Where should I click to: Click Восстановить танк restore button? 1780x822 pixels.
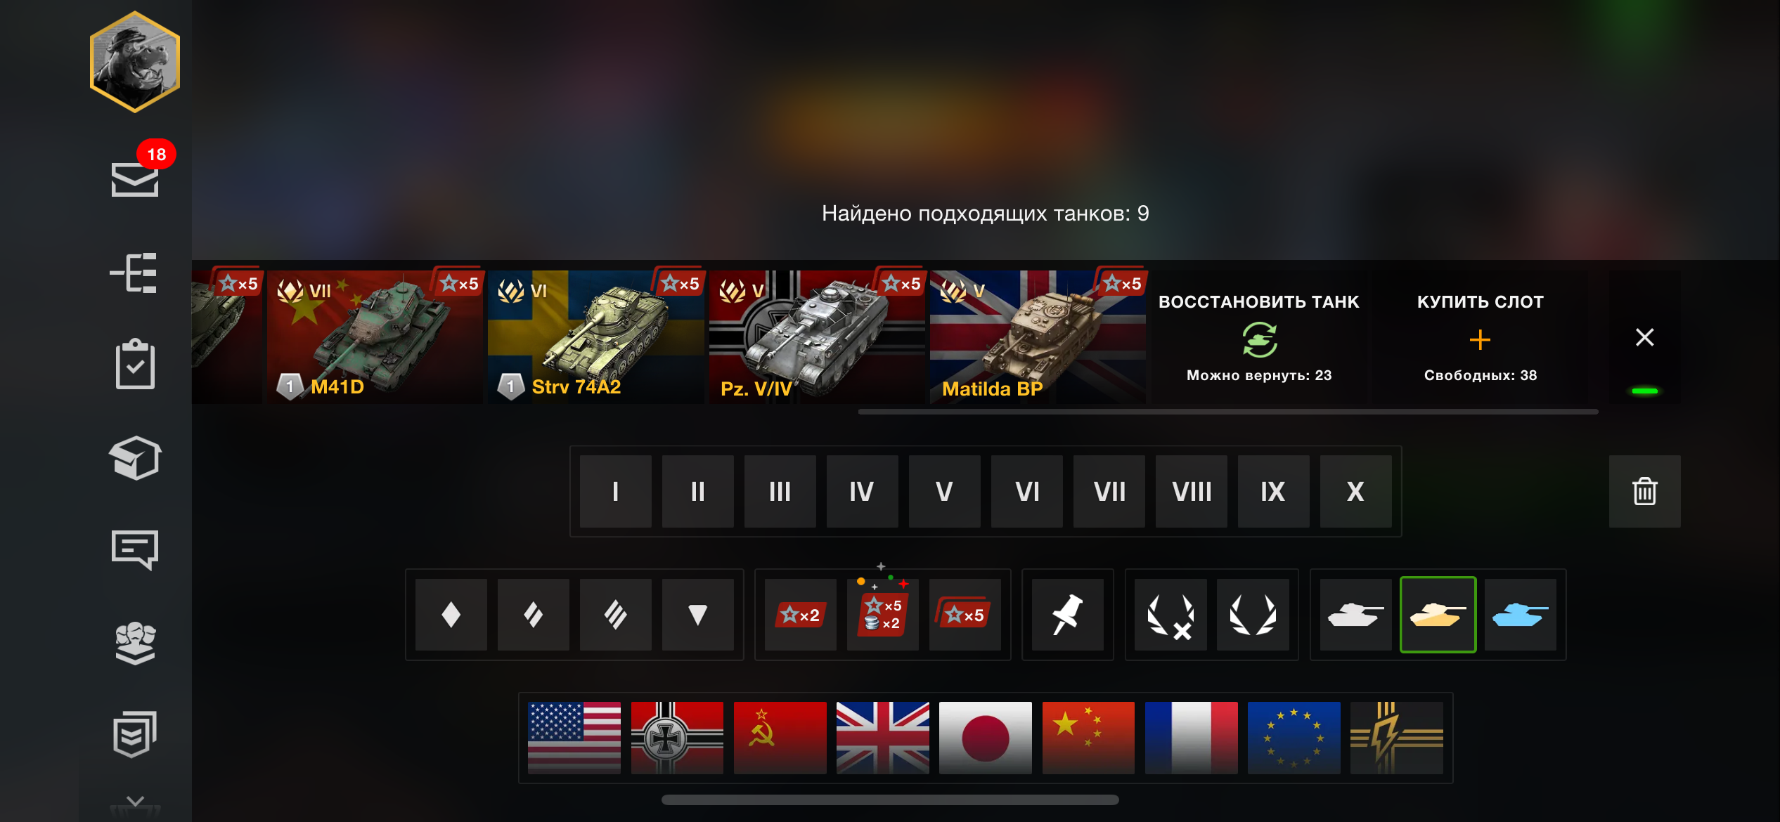click(x=1258, y=337)
